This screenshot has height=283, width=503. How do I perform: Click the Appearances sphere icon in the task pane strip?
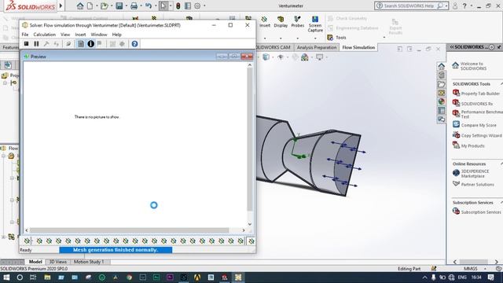[442, 101]
